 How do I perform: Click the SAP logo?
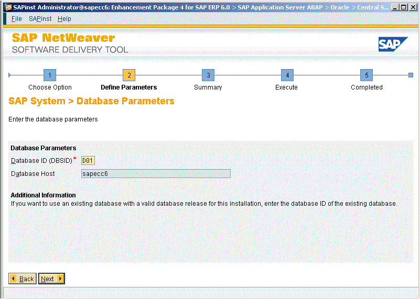click(393, 45)
